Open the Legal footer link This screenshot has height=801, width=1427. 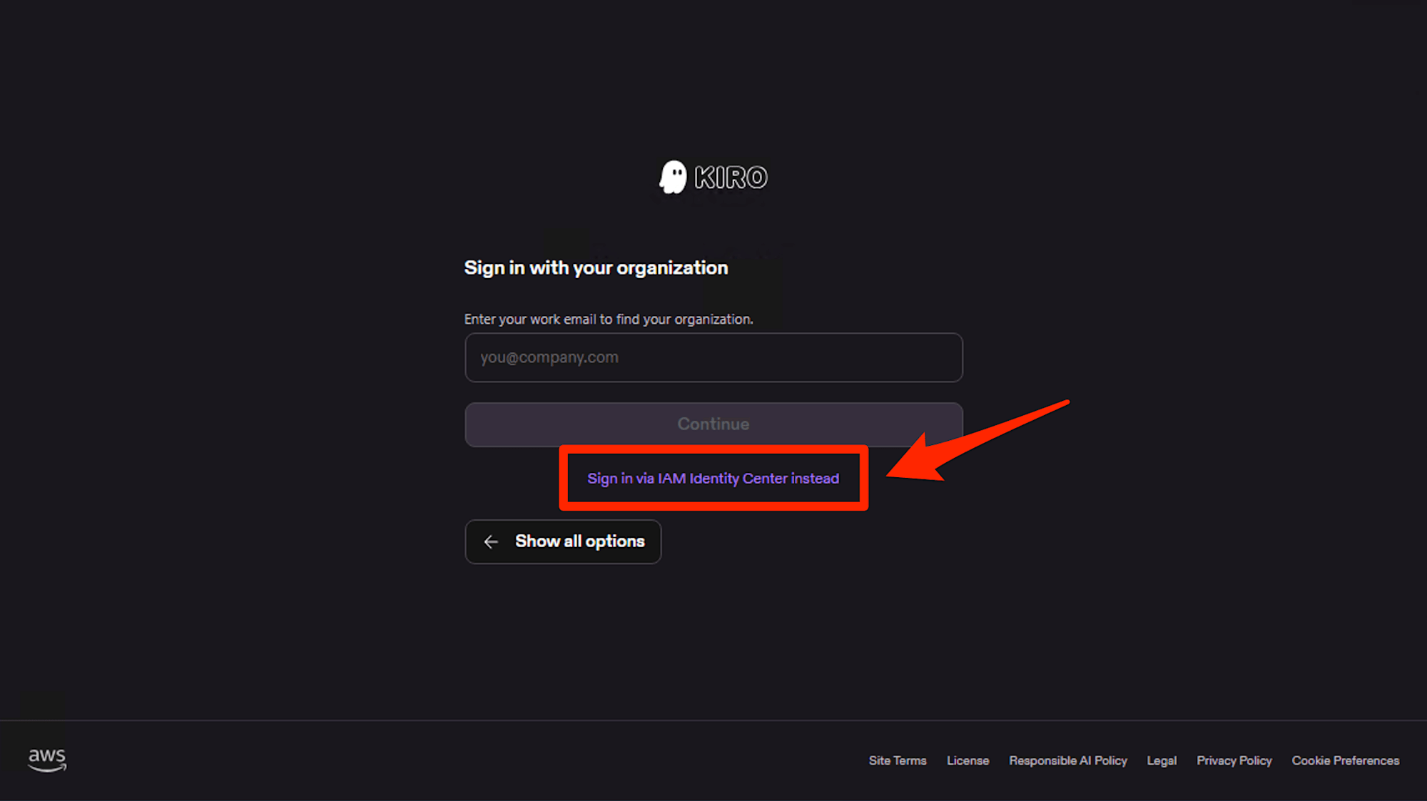pos(1162,761)
